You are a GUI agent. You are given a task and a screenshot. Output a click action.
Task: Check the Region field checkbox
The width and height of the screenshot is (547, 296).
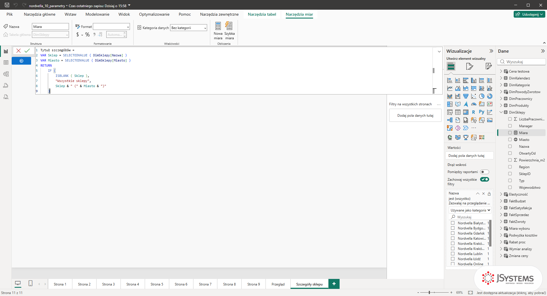(x=510, y=167)
